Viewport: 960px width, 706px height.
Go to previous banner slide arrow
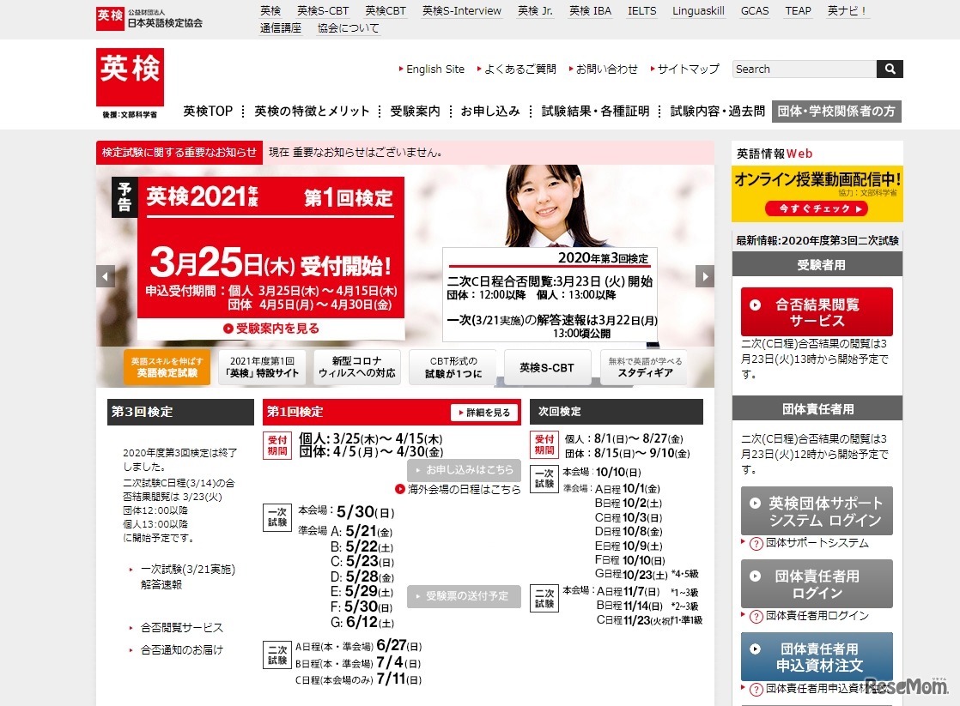point(106,276)
